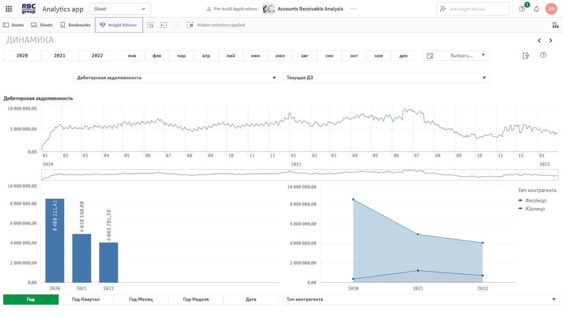This screenshot has width=563, height=317.
Task: Open the app launcher grid icon
Action: 9,9
